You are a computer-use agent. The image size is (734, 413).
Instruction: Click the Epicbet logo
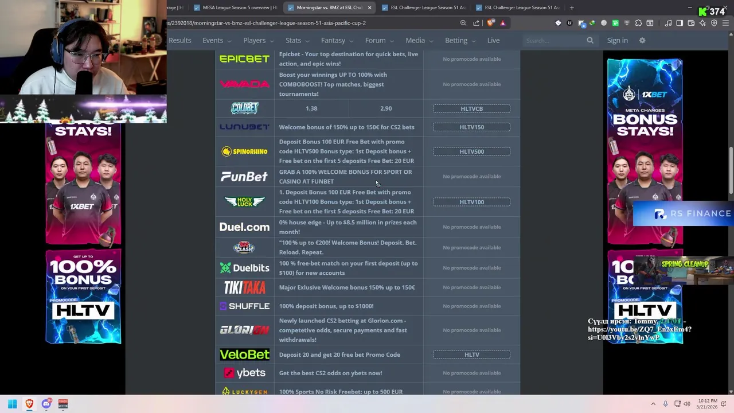click(244, 59)
